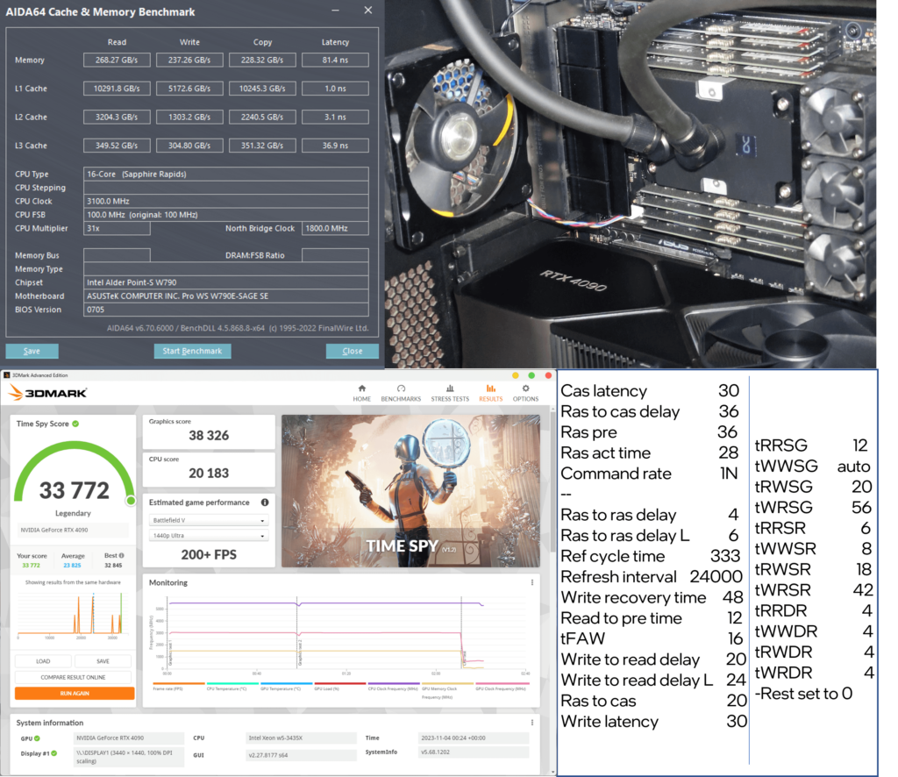This screenshot has width=898, height=777.
Task: Click the 3DMark Advanced Edition title icon
Action: click(x=7, y=375)
